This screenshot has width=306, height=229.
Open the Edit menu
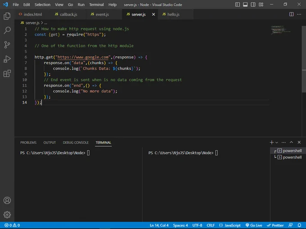[x=27, y=4]
